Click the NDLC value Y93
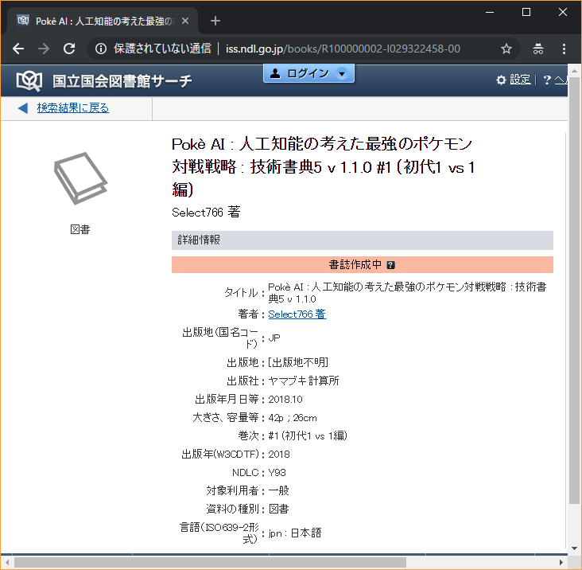 pos(277,473)
